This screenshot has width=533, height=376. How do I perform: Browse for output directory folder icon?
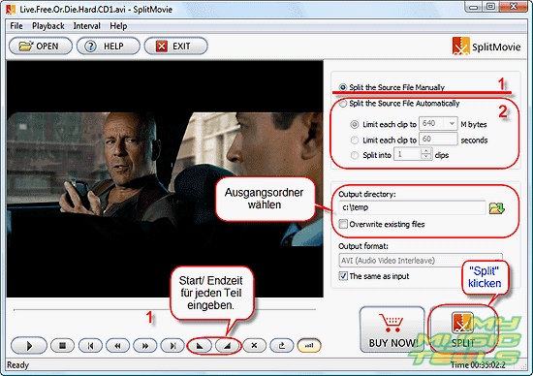[496, 208]
